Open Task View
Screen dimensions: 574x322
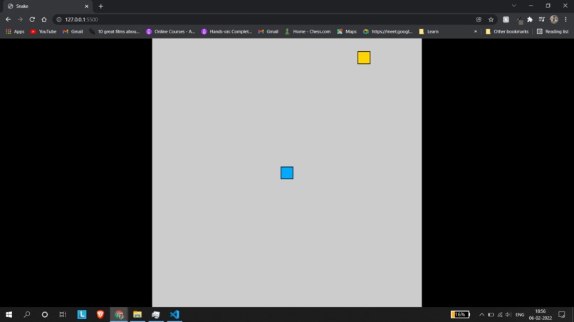[x=63, y=314]
